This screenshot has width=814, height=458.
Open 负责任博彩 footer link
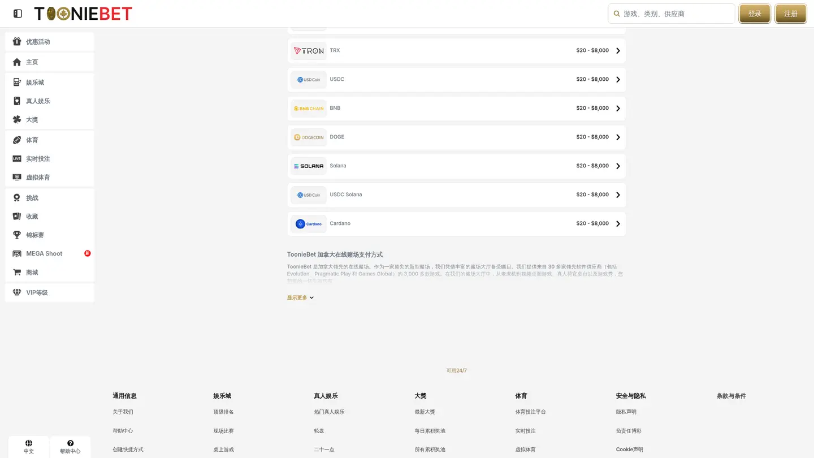point(629,431)
